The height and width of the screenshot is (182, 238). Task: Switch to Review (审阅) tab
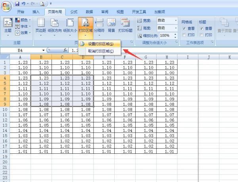pyautogui.click(x=105, y=12)
